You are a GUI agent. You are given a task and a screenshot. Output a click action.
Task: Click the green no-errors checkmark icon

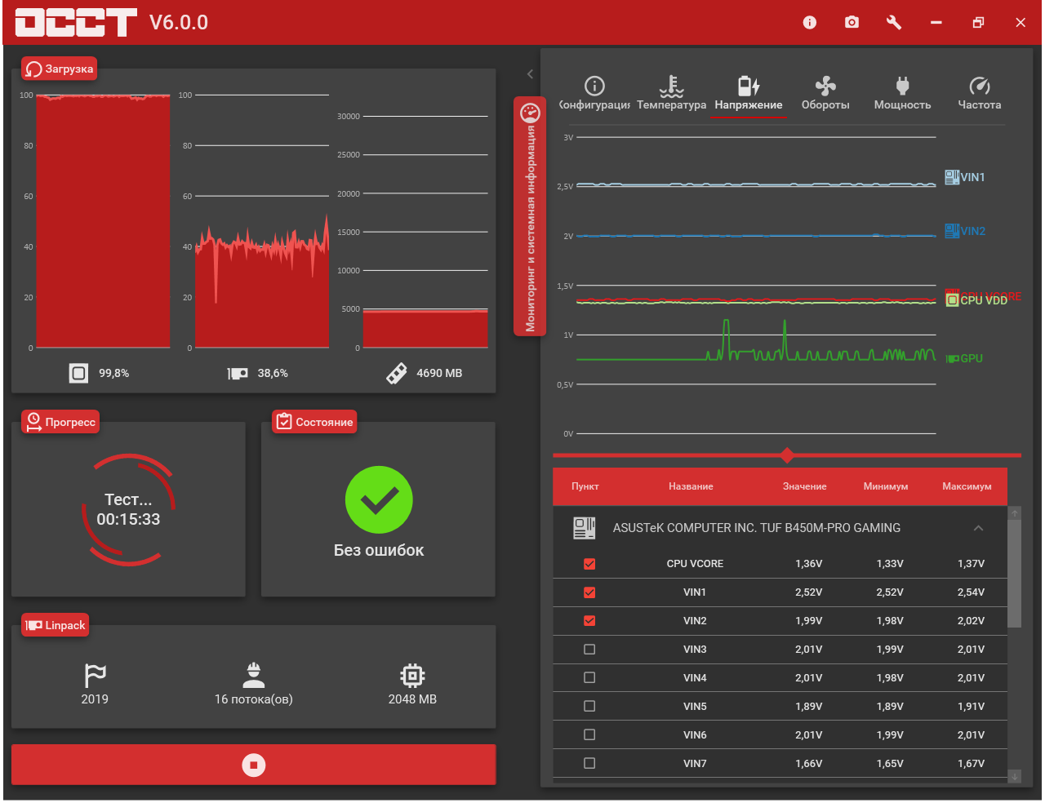[x=379, y=500]
